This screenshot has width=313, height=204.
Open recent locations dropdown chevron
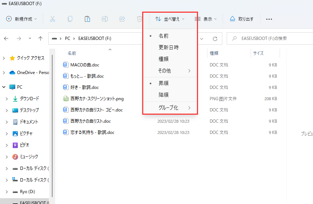tap(30, 38)
